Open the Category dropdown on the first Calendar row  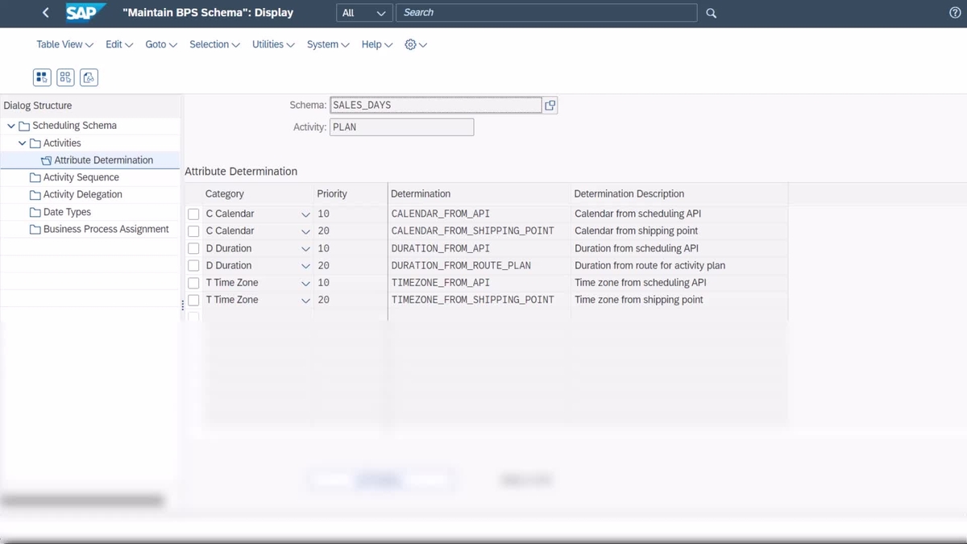[305, 214]
